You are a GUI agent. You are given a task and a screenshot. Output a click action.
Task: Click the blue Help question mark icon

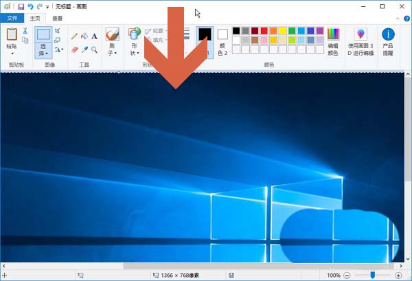pyautogui.click(x=407, y=19)
